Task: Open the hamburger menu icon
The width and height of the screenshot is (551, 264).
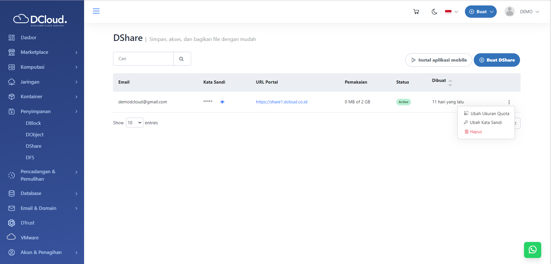Action: (96, 11)
